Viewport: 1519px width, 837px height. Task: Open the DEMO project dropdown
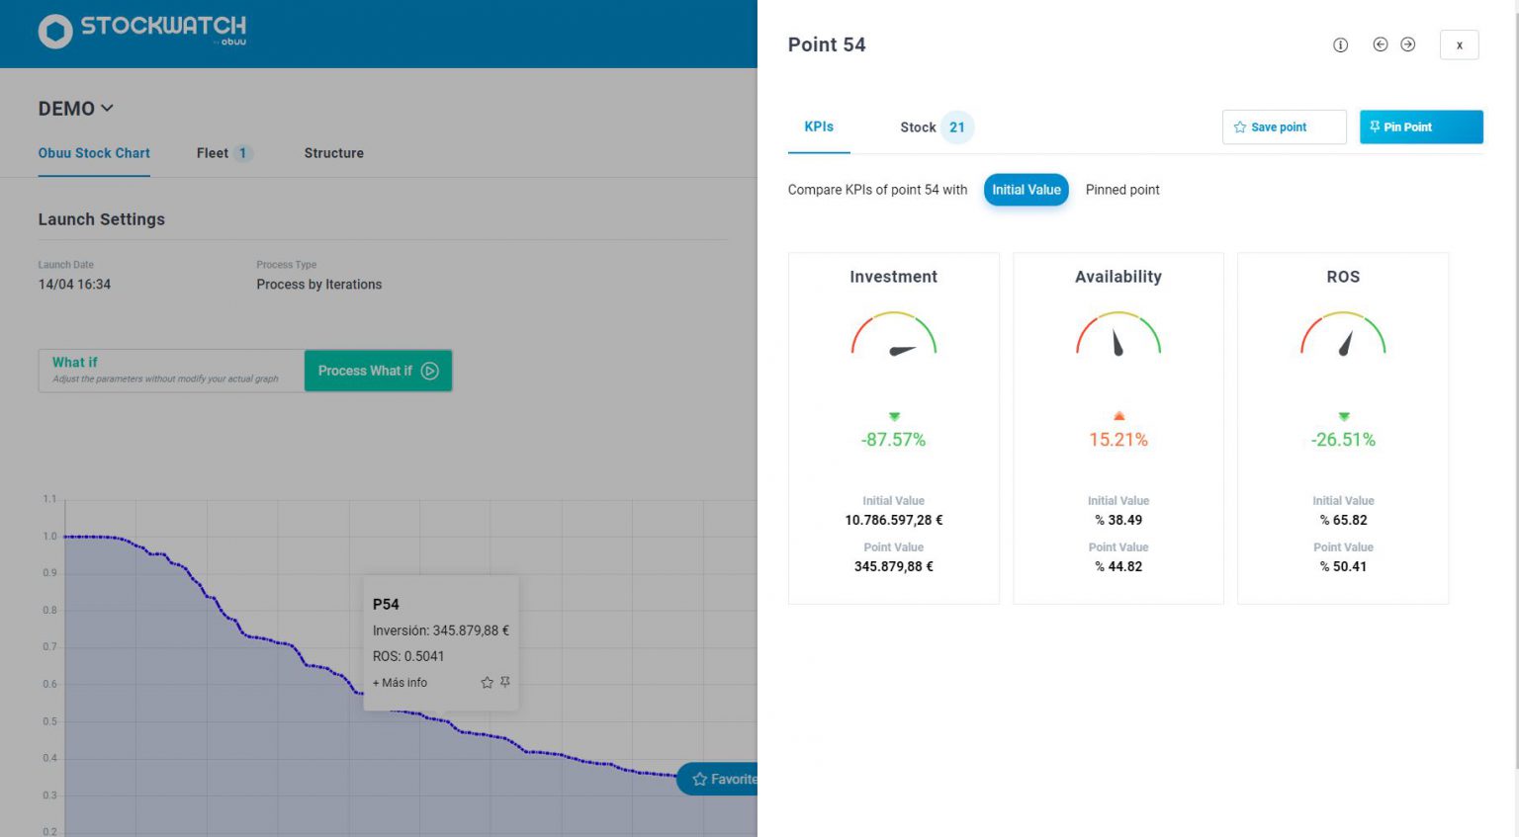(x=75, y=108)
